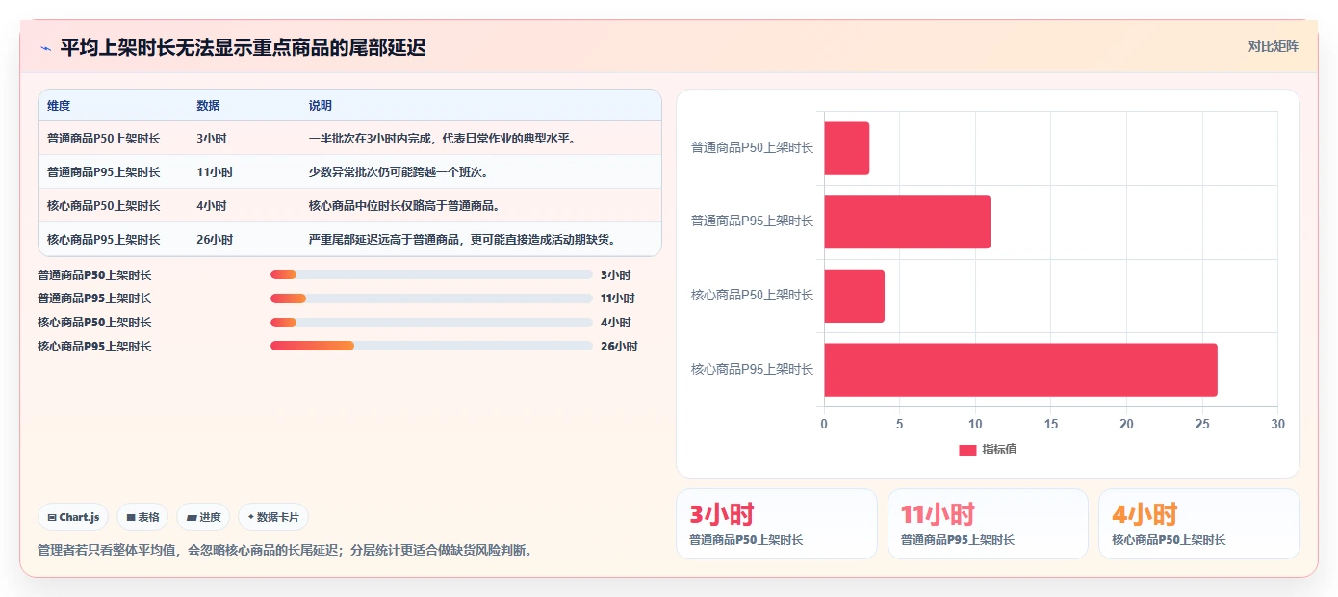Click table cell 普通商品P95上架时长
1338x597 pixels.
104,172
